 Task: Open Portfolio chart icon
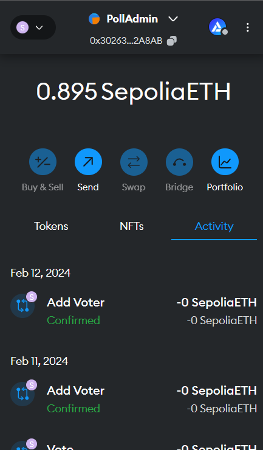pos(225,162)
